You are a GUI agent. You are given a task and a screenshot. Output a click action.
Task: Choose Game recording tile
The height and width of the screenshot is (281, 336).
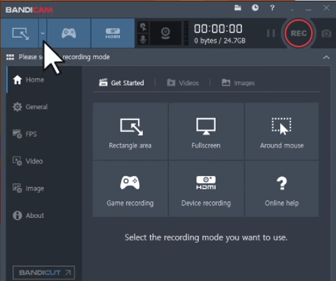click(130, 189)
